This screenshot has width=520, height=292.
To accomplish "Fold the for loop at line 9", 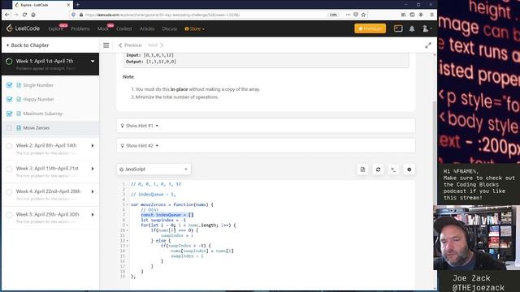I will [x=128, y=225].
